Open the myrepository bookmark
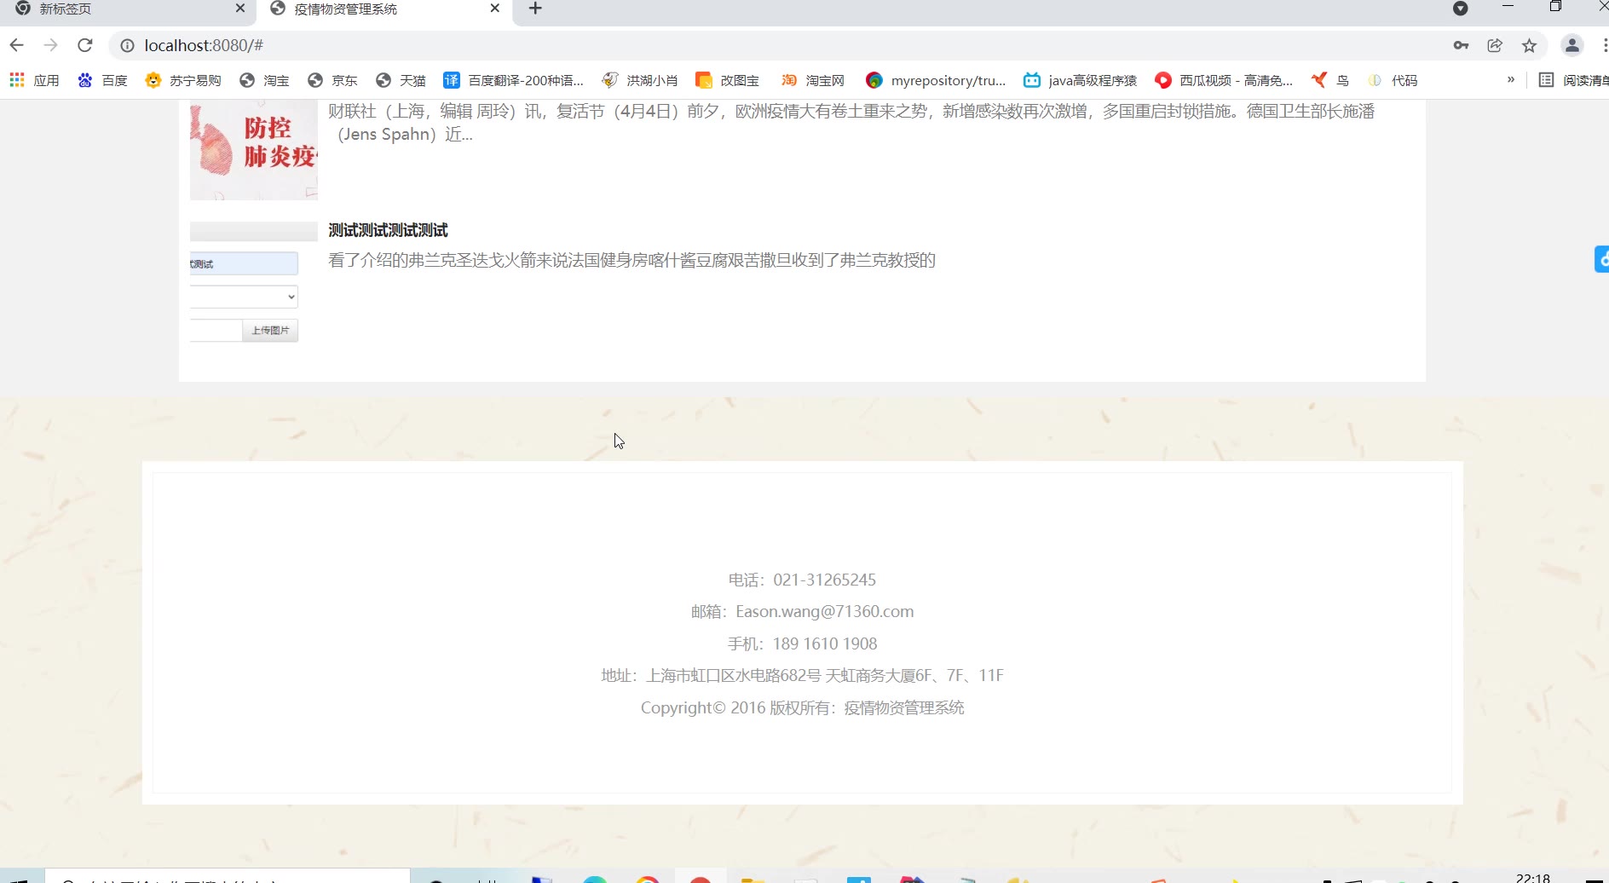Viewport: 1609px width, 883px height. coord(936,80)
